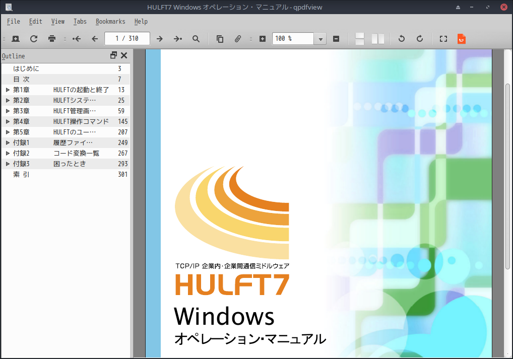
Task: Go to the next page
Action: tap(160, 39)
